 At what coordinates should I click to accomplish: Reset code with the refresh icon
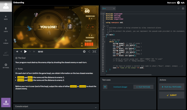tap(178, 9)
